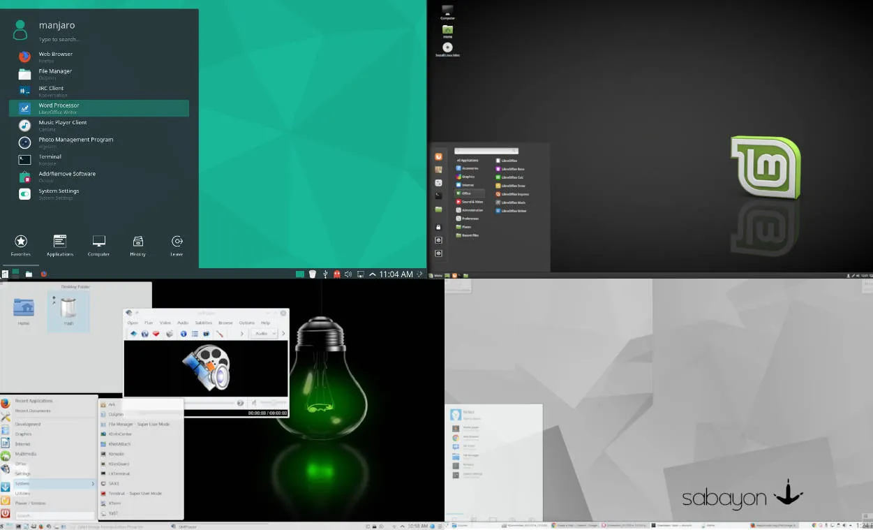Click SMPlayer favorites heart toolbar icon
873x530 pixels.
click(x=156, y=334)
